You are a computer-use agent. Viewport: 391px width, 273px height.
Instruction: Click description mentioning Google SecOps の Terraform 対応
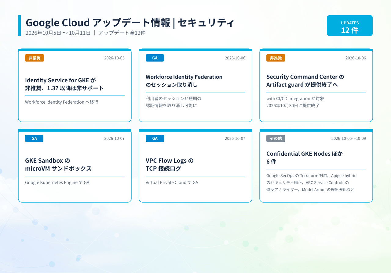click(312, 183)
